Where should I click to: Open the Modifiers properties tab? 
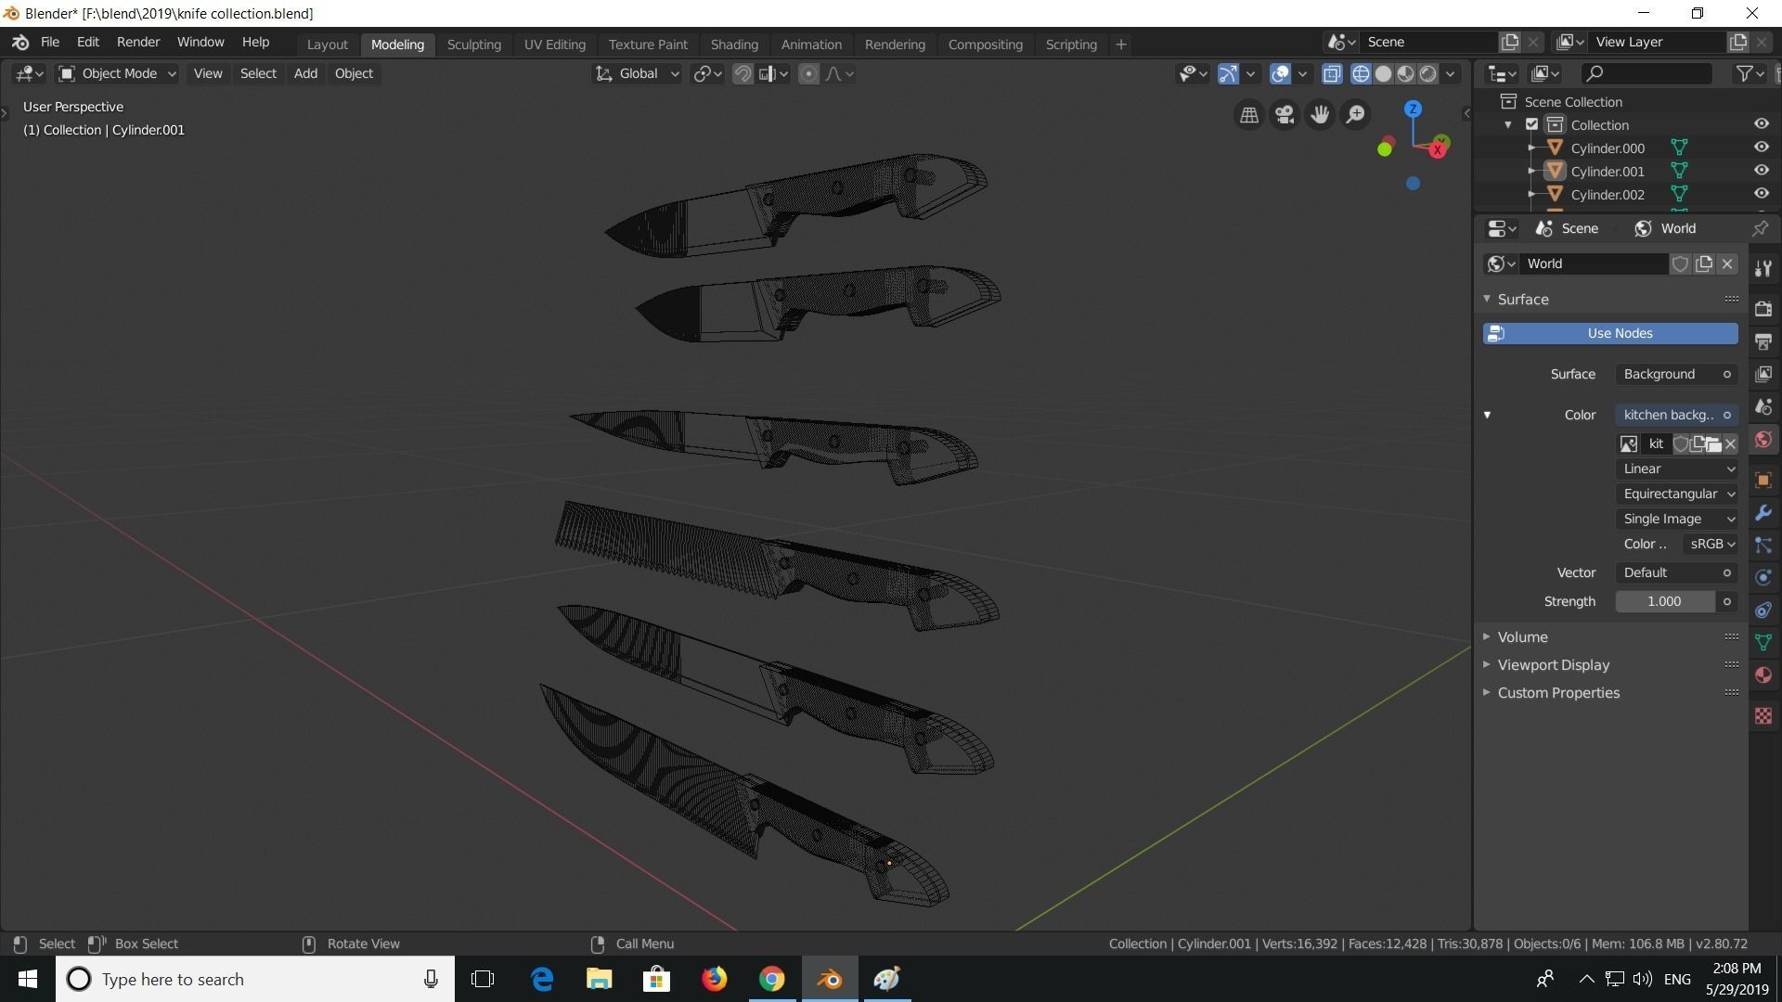[x=1763, y=512]
